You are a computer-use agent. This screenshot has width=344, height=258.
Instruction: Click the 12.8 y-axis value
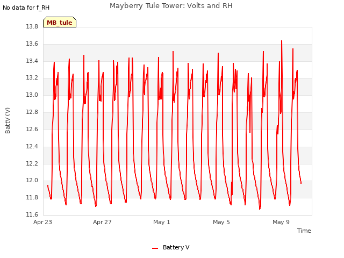pyautogui.click(x=32, y=112)
